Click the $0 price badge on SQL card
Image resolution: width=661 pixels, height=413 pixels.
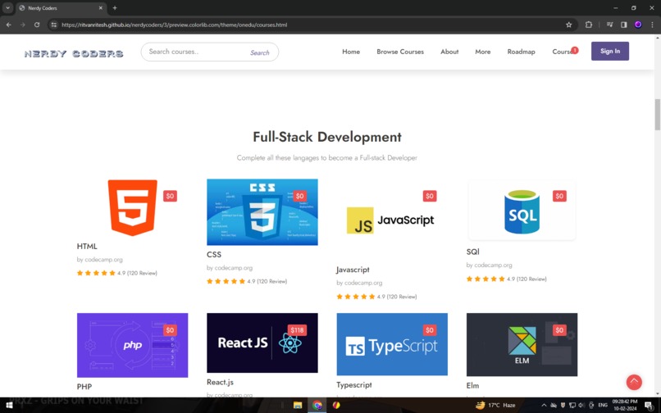559,196
